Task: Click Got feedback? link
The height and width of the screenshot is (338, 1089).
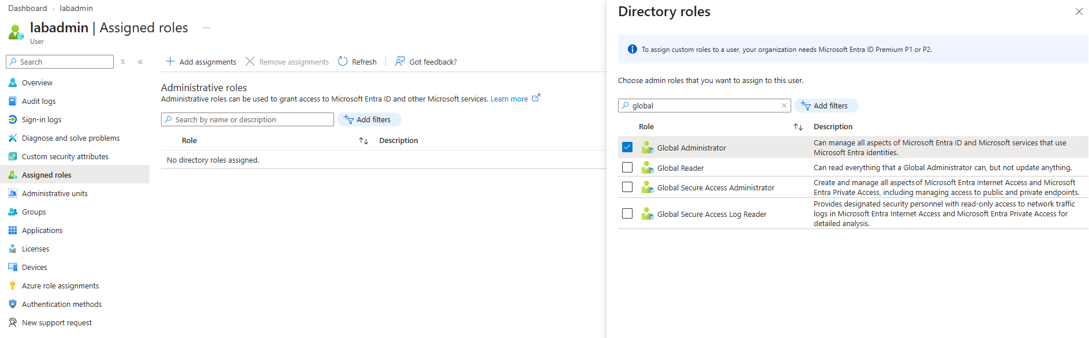Action: 433,62
